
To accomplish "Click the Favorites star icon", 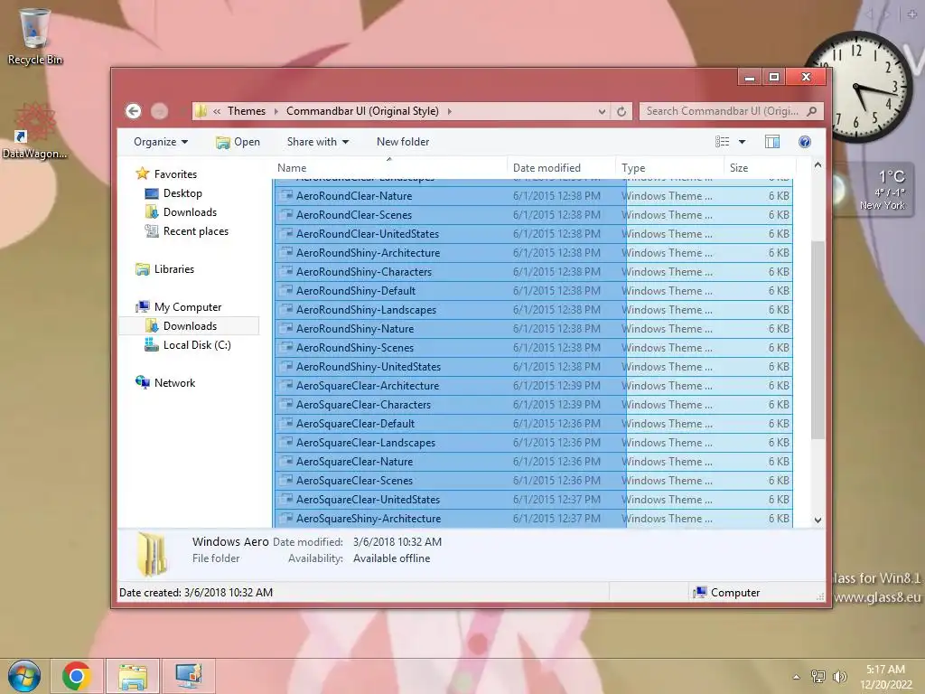I will [142, 173].
